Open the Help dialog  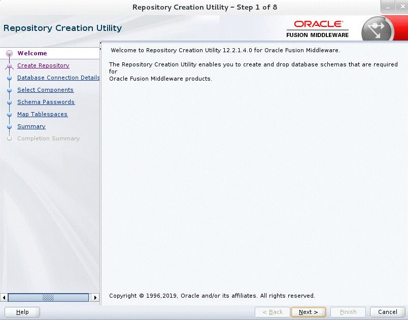click(22, 312)
